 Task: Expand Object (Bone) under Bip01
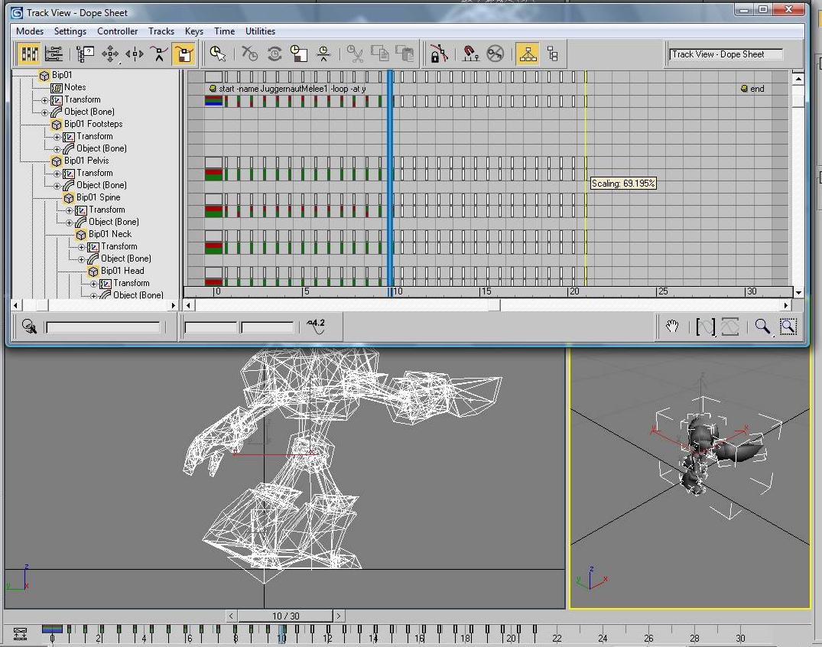pyautogui.click(x=44, y=112)
